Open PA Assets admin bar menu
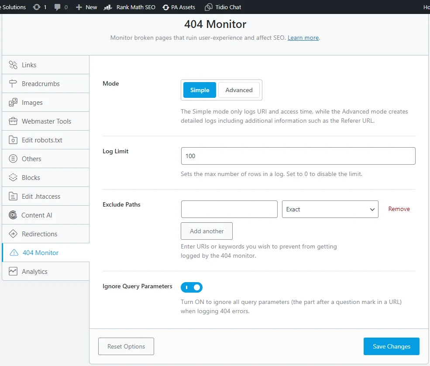The width and height of the screenshot is (430, 366). (x=179, y=7)
